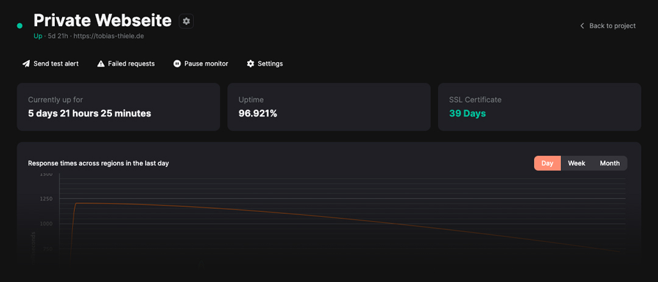
Task: Click the green status dot indicator
Action: [19, 26]
